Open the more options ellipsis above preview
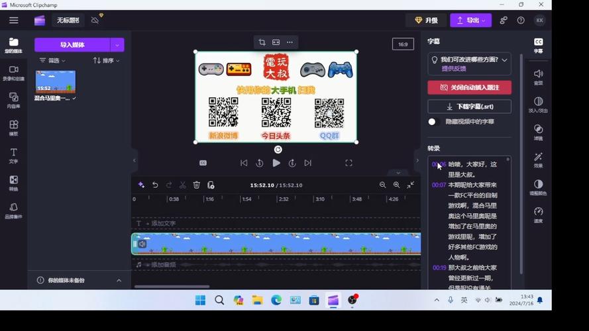 (290, 42)
